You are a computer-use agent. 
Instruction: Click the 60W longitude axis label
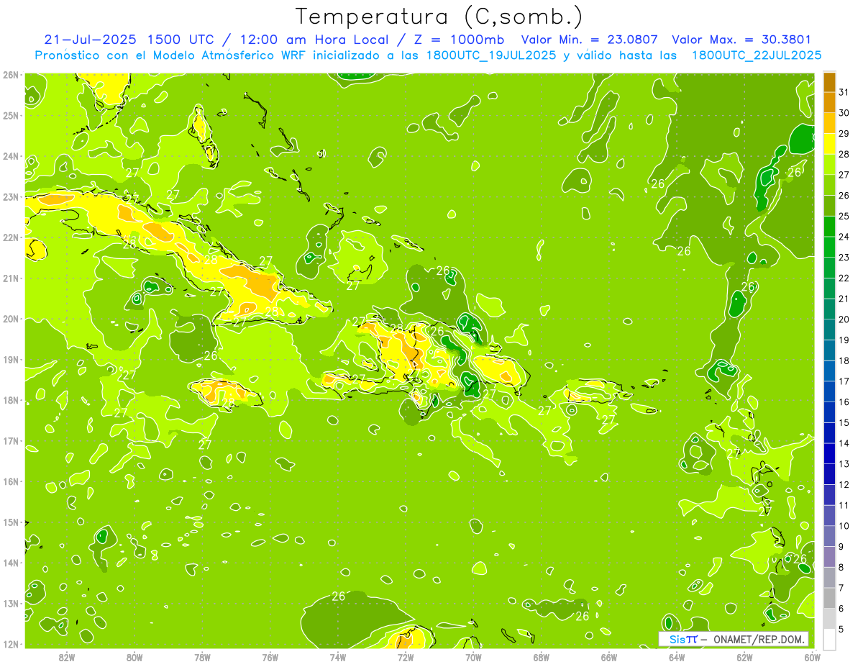tap(813, 657)
